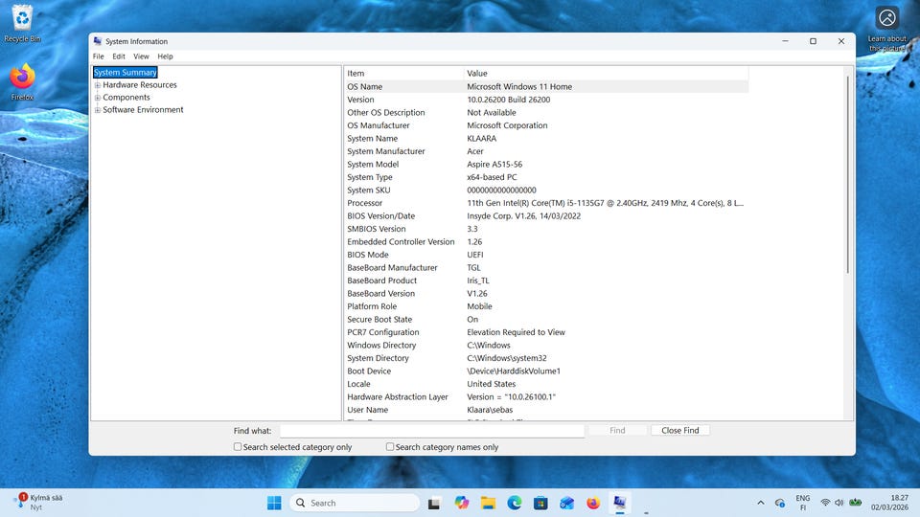
Task: Select the Platform Role item
Action: [x=372, y=306]
